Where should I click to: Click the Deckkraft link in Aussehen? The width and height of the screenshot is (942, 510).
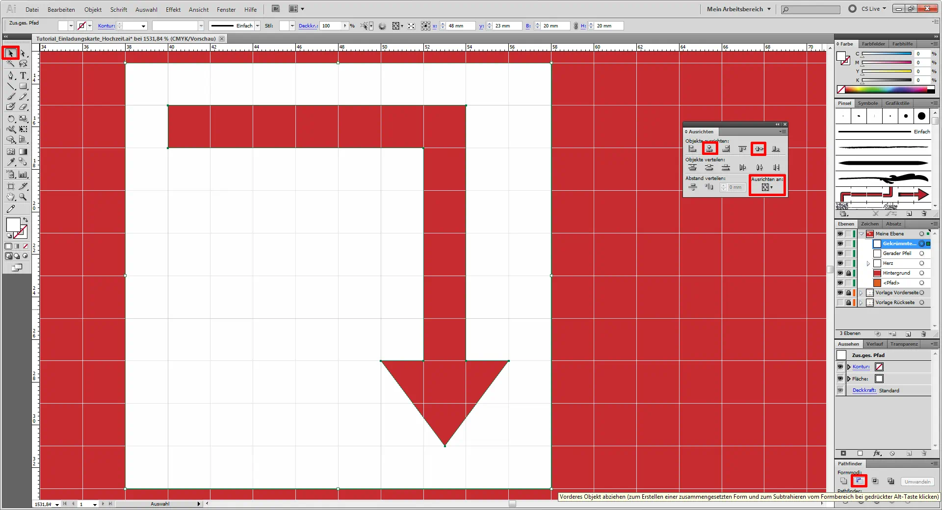click(864, 390)
